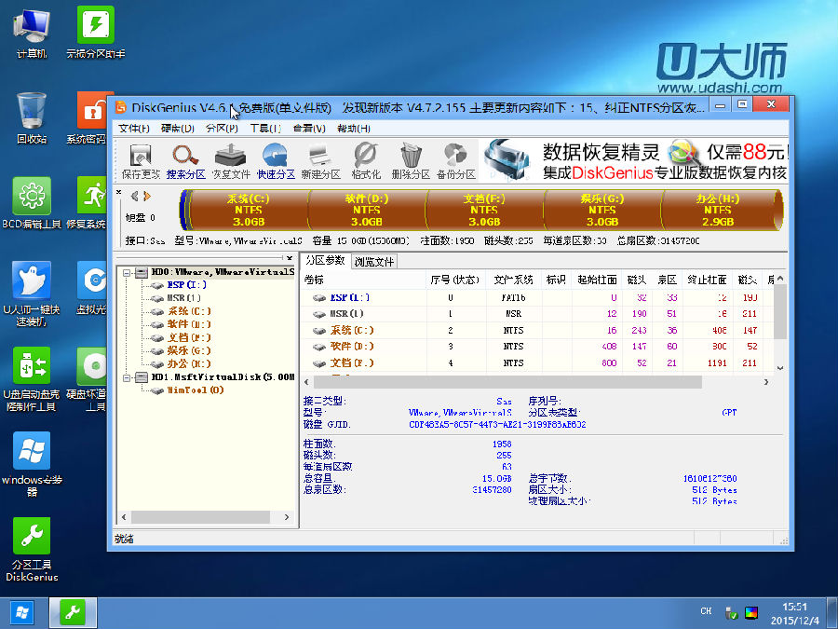Switch to the Browse Files (浏览文件) tab
Screen dimensions: 838x629
374,262
